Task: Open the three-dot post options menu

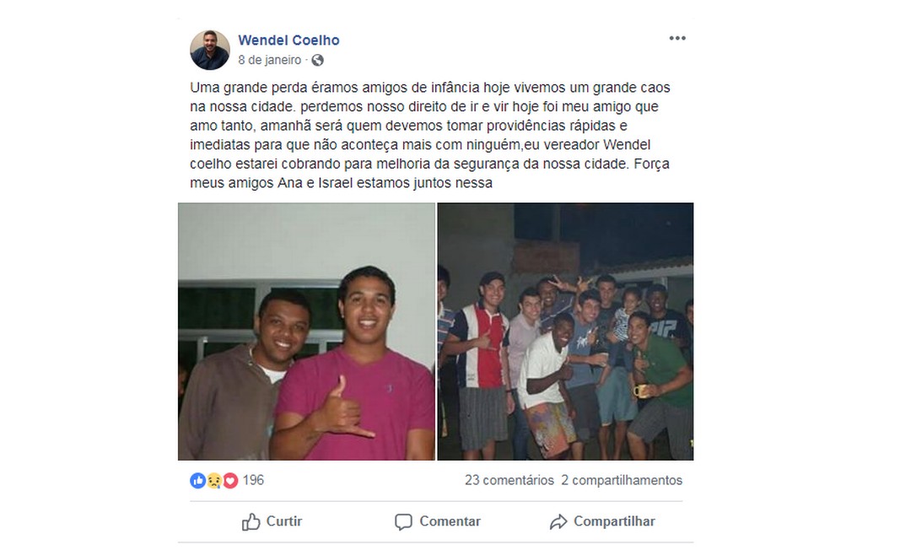Action: coord(677,39)
